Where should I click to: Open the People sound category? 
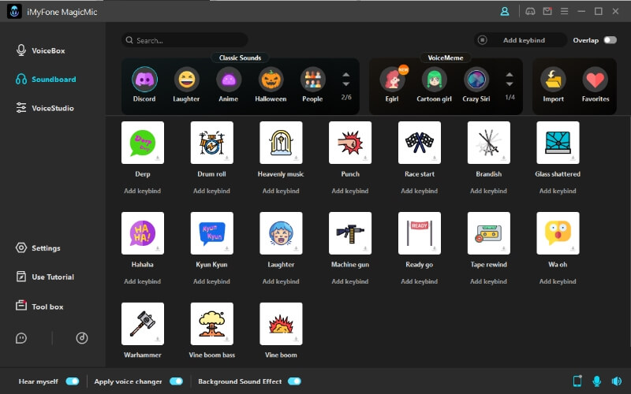(x=312, y=80)
